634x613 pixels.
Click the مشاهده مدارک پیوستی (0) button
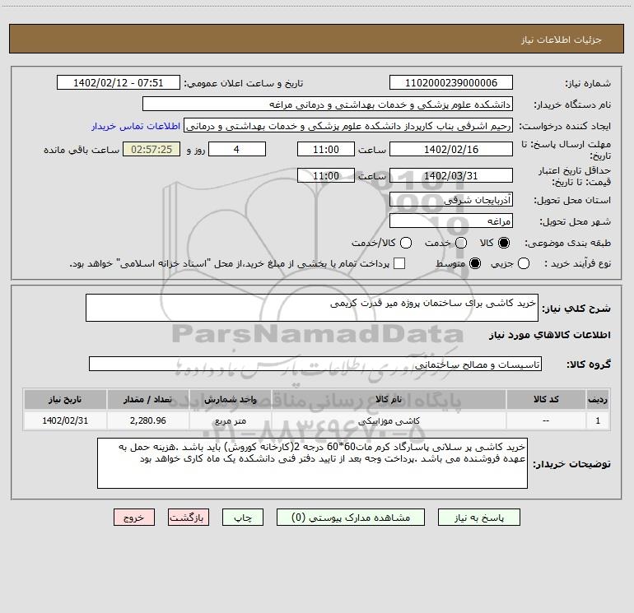click(351, 518)
